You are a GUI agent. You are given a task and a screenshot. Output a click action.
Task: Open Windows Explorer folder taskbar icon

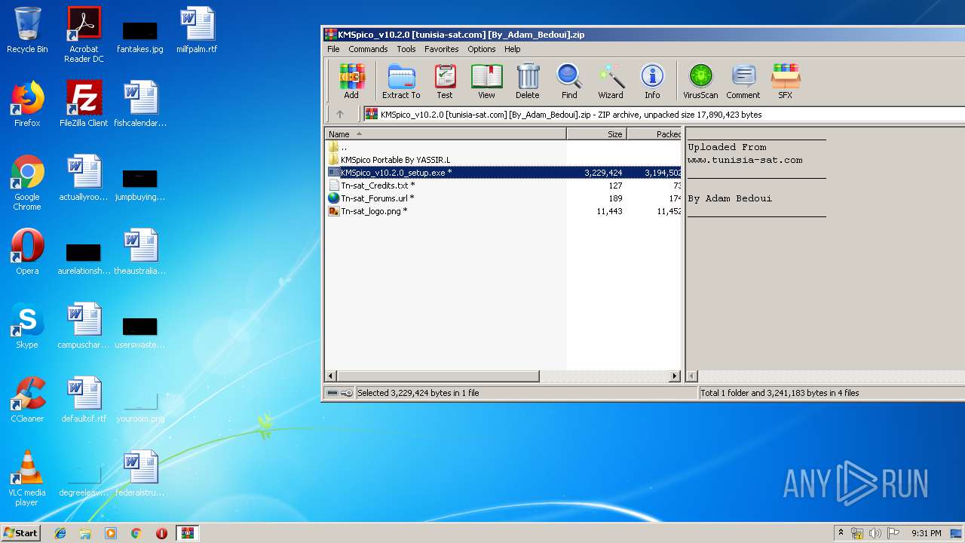(85, 533)
